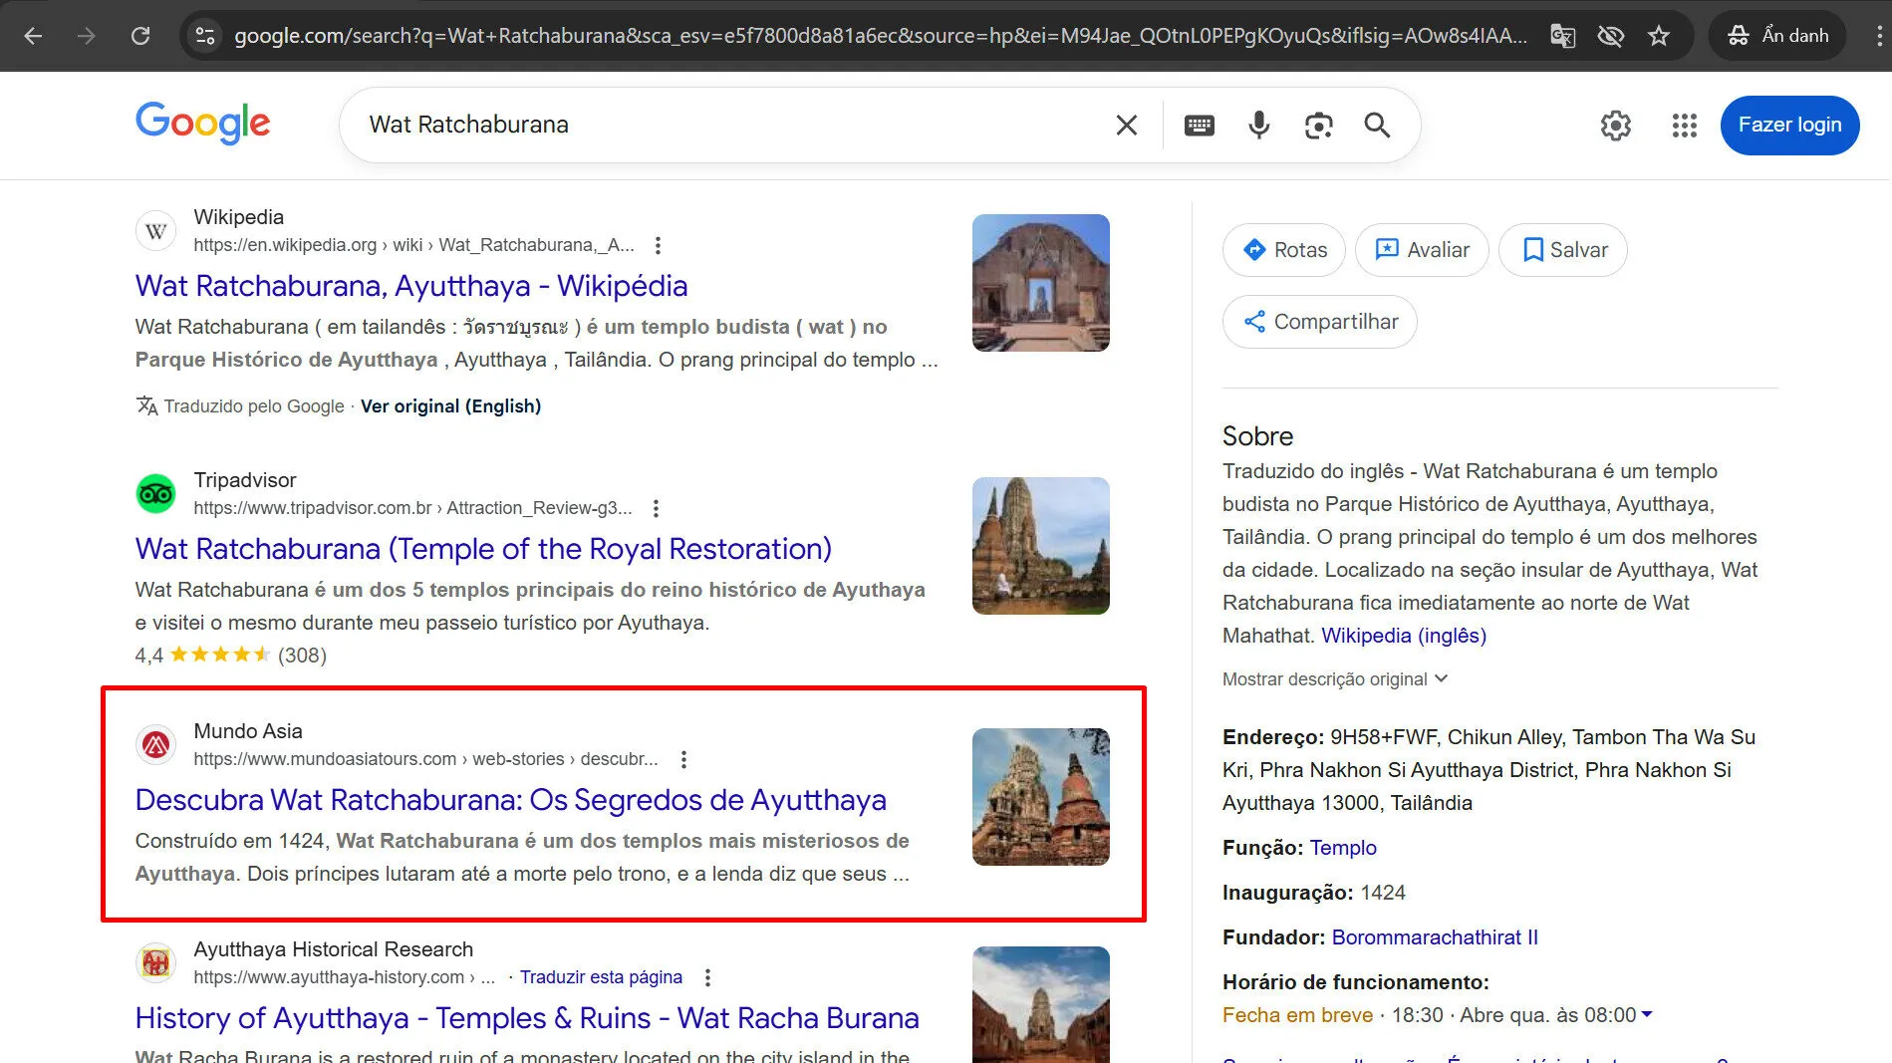This screenshot has width=1892, height=1063.
Task: Click the Mundo Asia favicon
Action: point(155,744)
